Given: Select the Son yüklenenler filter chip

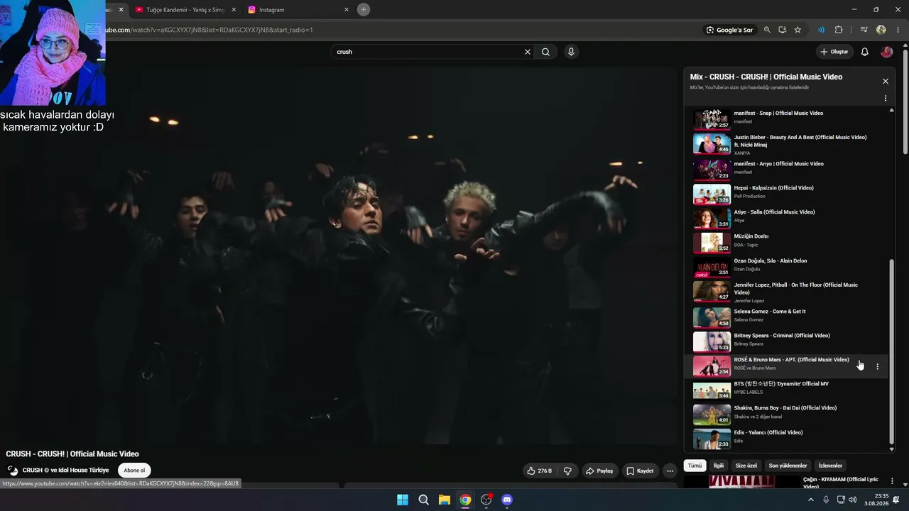Looking at the screenshot, I should pos(788,466).
